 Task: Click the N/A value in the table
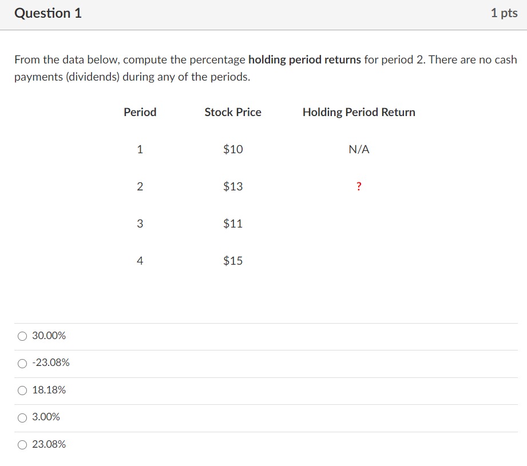point(358,149)
